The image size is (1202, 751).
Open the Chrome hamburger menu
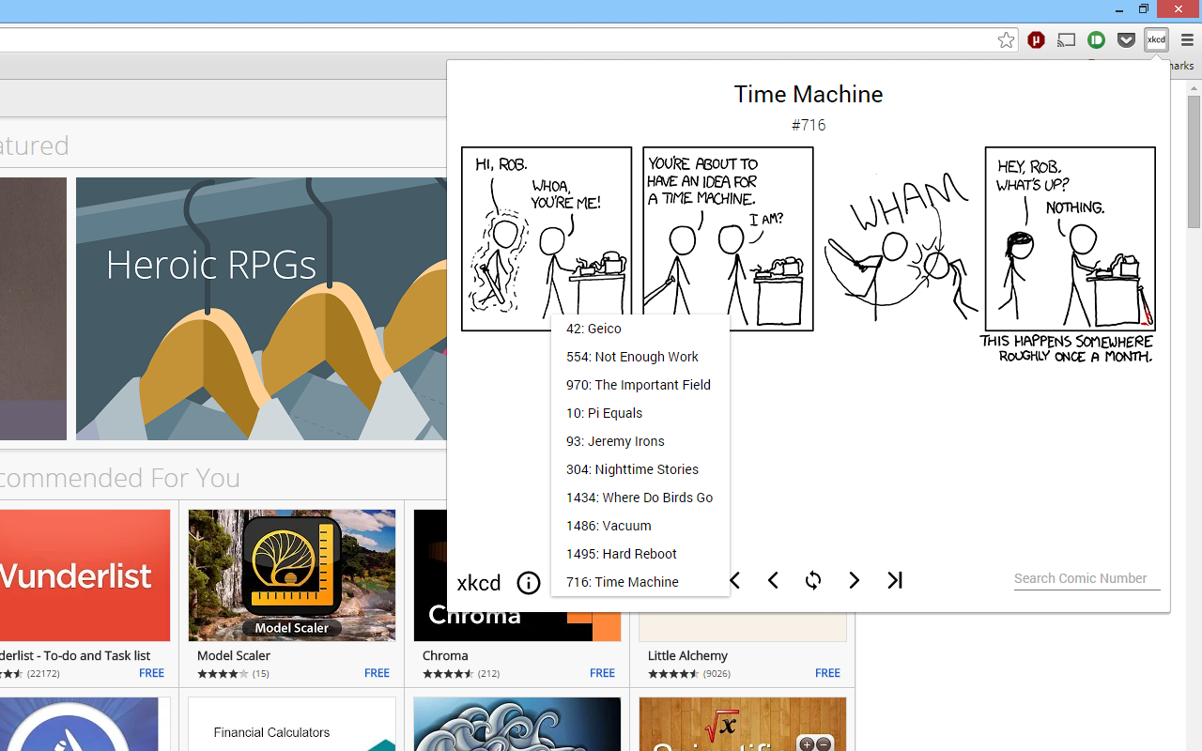click(1187, 40)
